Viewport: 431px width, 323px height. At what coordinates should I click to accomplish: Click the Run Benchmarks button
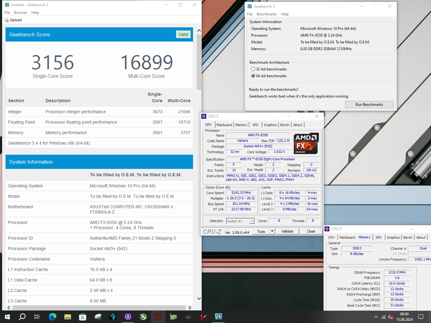point(369,105)
